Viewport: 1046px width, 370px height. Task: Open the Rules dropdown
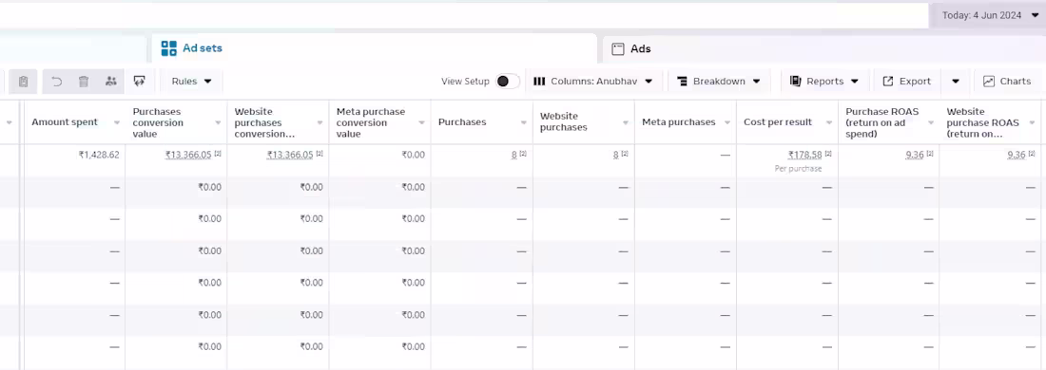click(x=191, y=82)
